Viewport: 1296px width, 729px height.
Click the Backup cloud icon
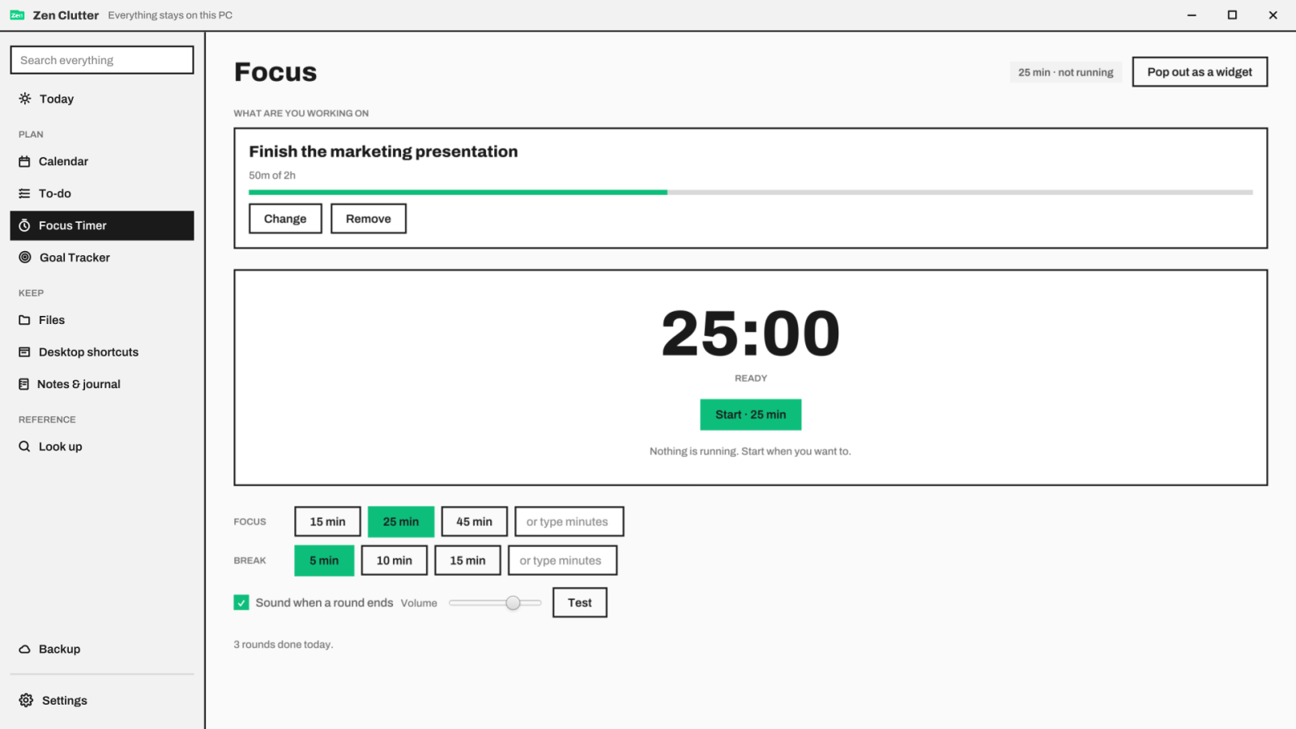pyautogui.click(x=24, y=649)
